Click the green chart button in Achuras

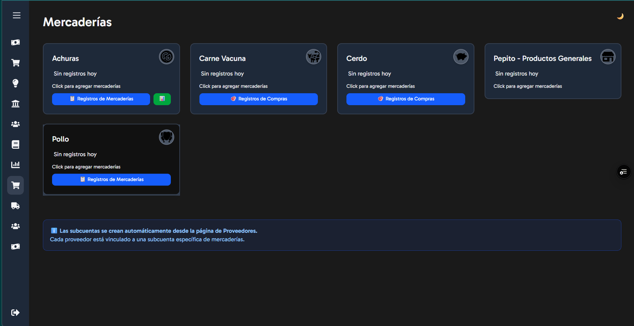[162, 99]
